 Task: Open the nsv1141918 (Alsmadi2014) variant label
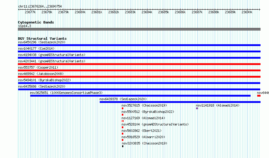click(218, 105)
